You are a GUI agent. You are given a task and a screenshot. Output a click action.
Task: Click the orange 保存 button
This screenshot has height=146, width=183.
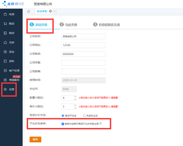[35, 139]
